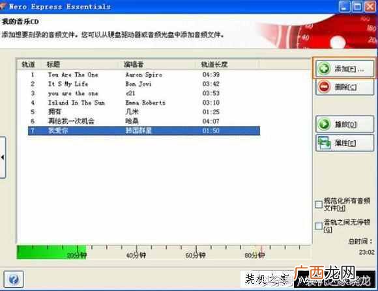This screenshot has width=378, height=291.
Task: Select the track 再给我一次机会
Action: coord(144,121)
